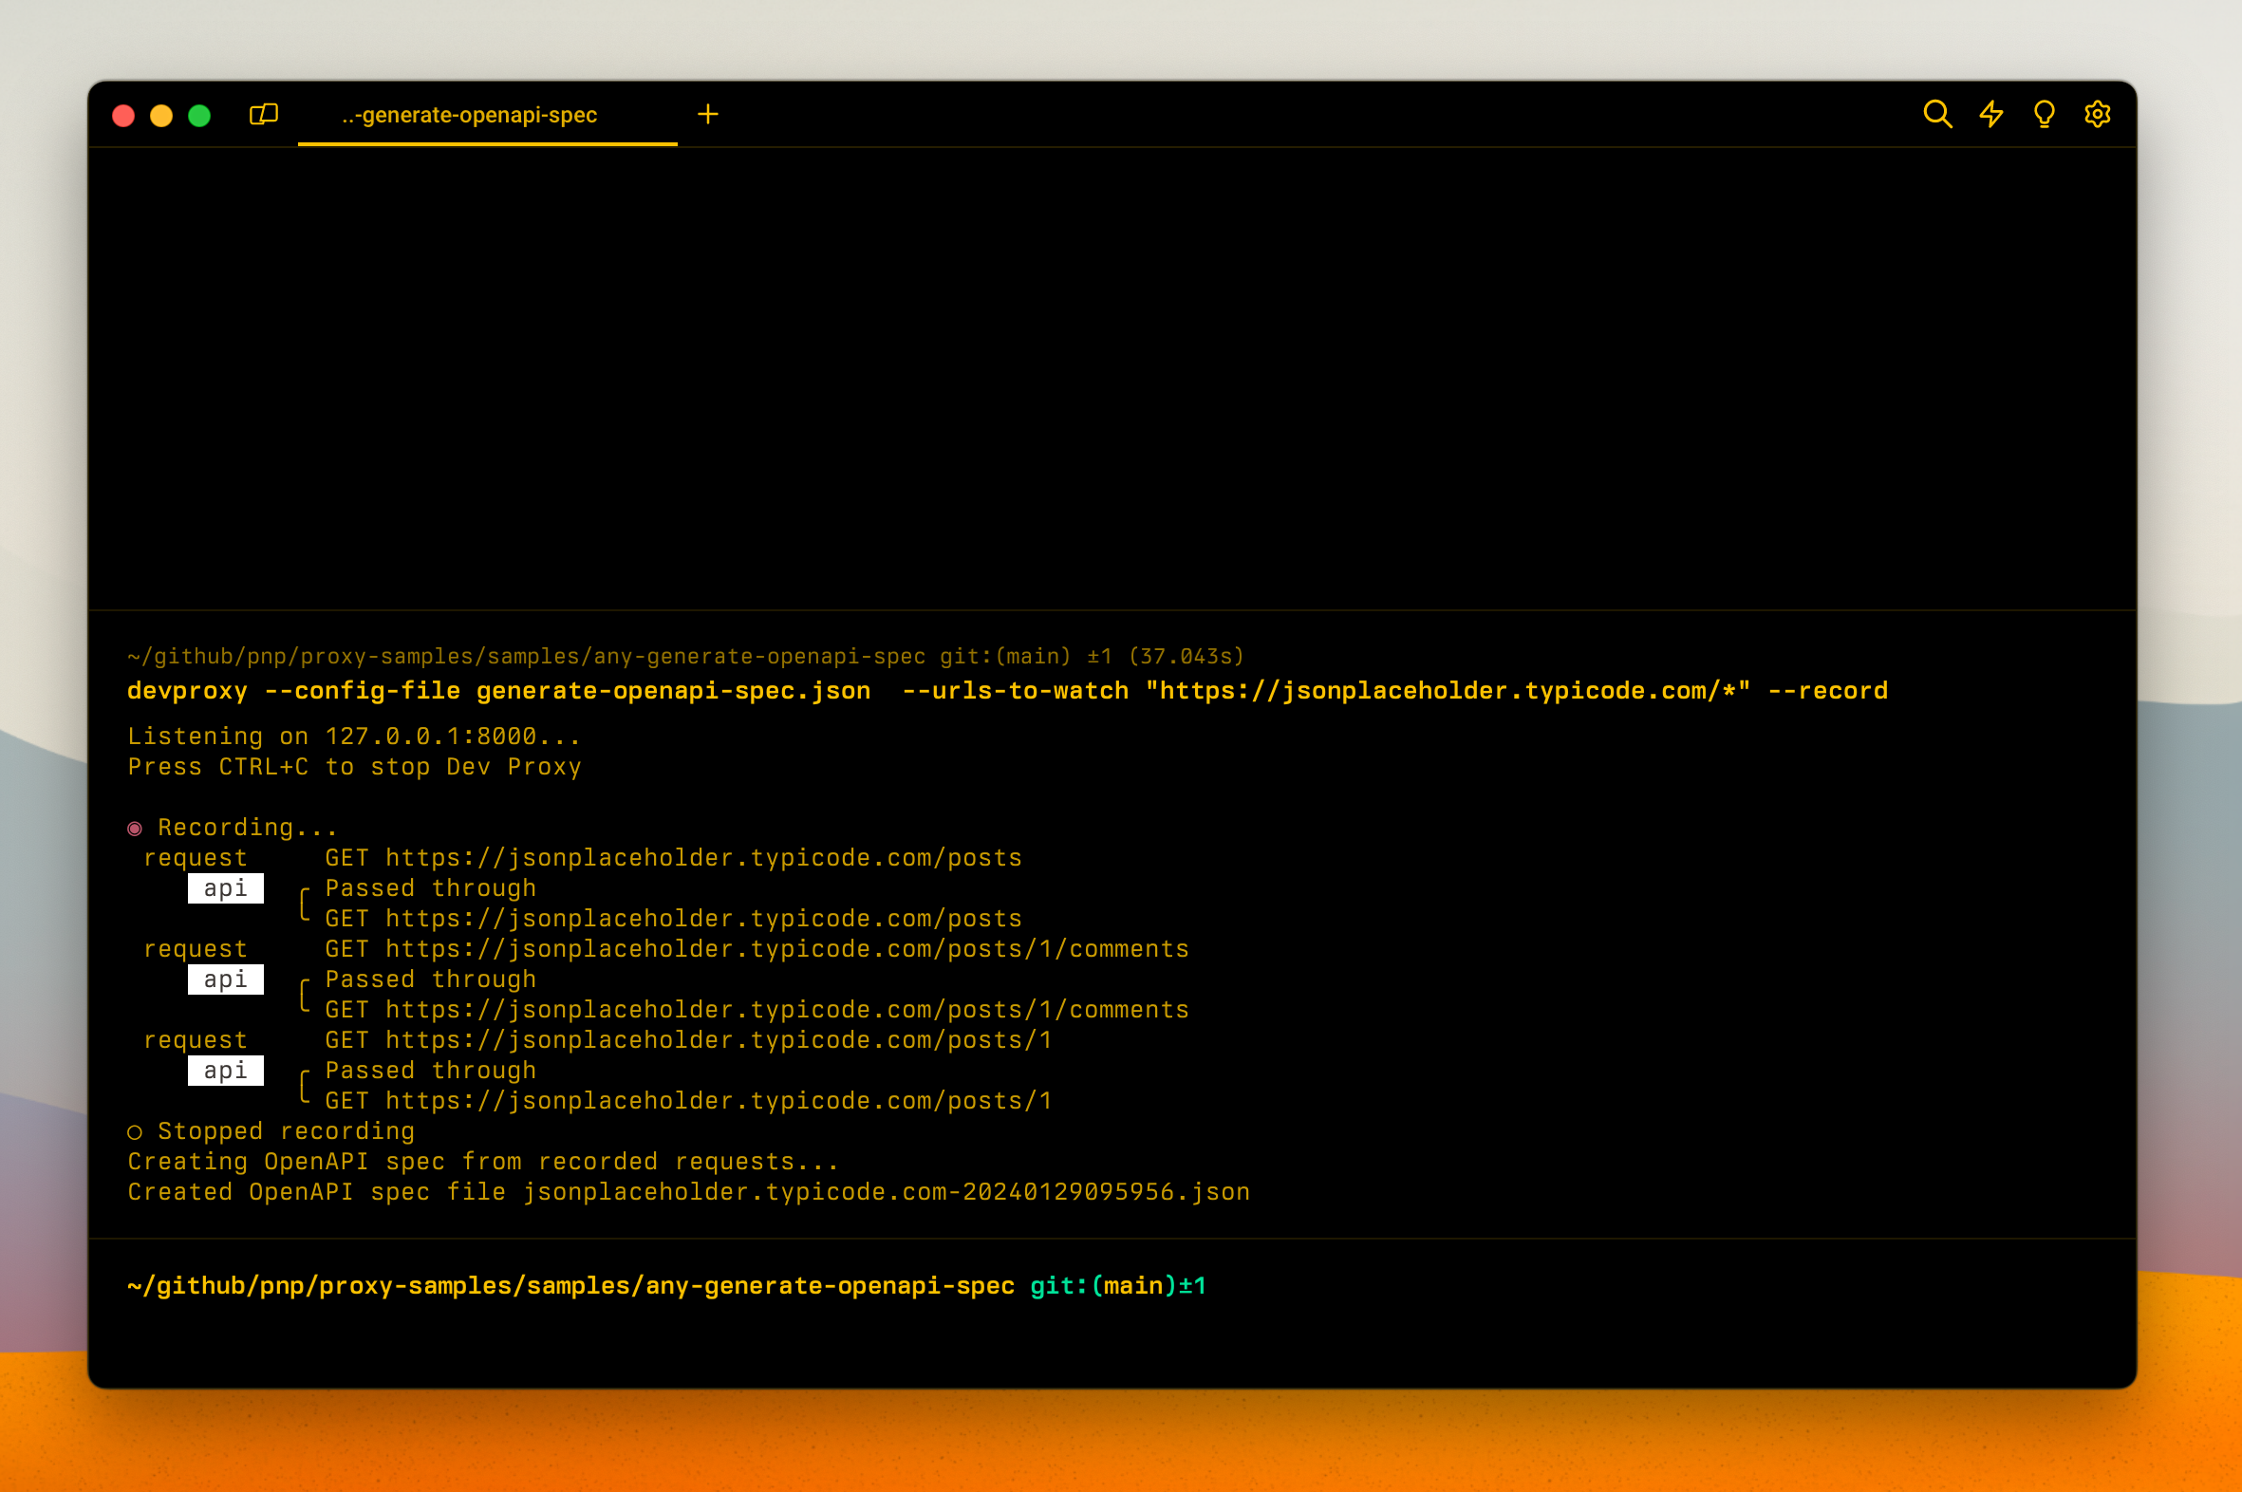Image resolution: width=2242 pixels, height=1492 pixels.
Task: Click the 37.043s duration indicator
Action: coord(1186,656)
